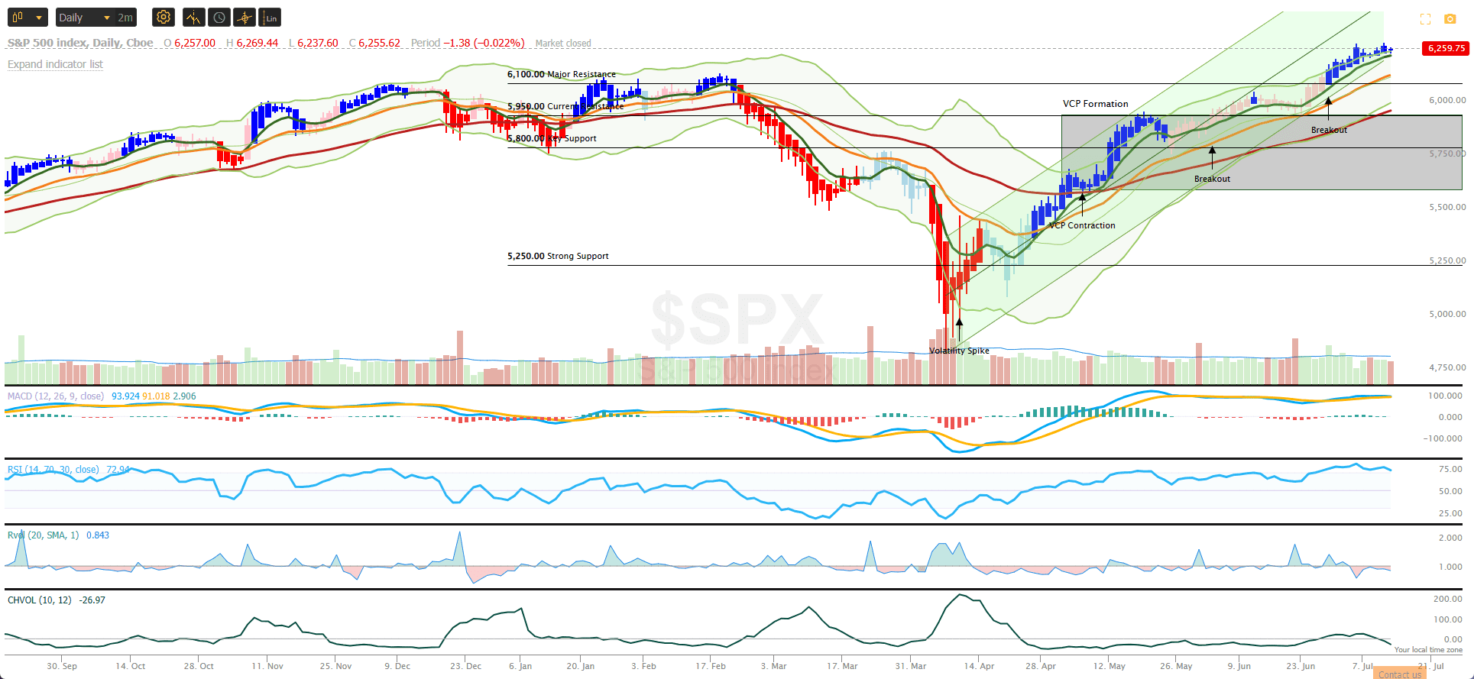
Task: Toggle the Lin linear scale button
Action: (270, 17)
